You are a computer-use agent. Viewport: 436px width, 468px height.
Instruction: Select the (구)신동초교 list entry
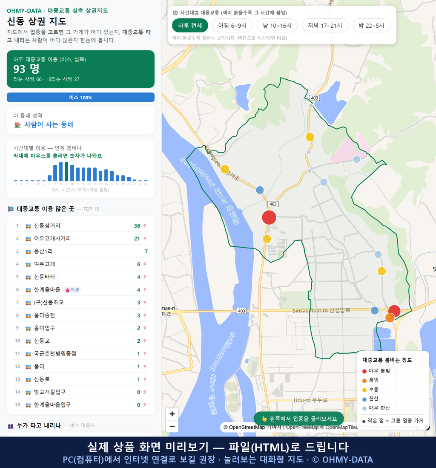(x=80, y=303)
